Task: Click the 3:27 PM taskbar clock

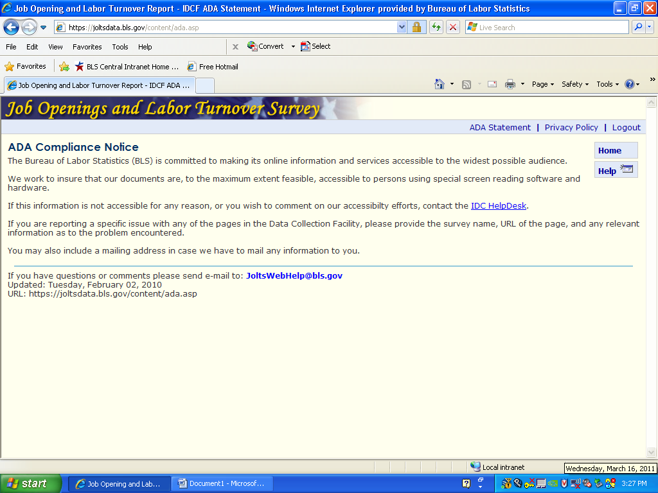Action: click(x=634, y=484)
